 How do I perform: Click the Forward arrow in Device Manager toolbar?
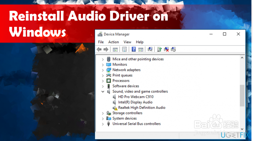coord(106,49)
